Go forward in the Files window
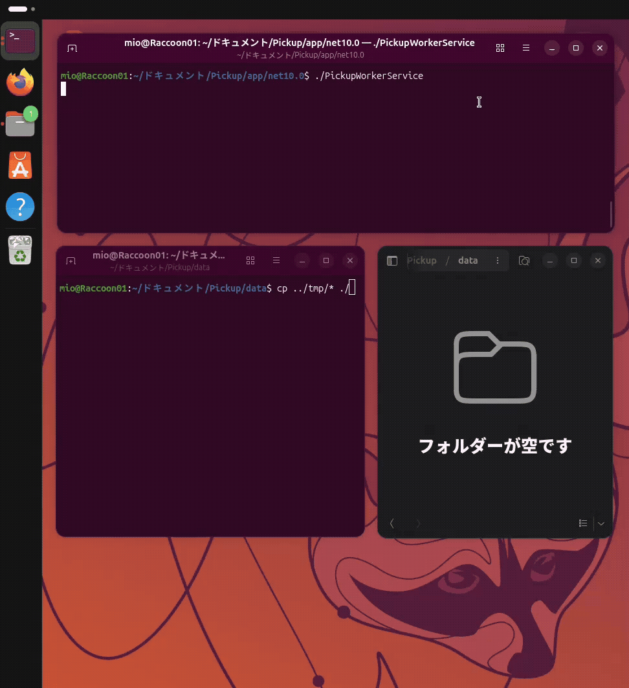Viewport: 629px width, 688px height. coord(418,523)
